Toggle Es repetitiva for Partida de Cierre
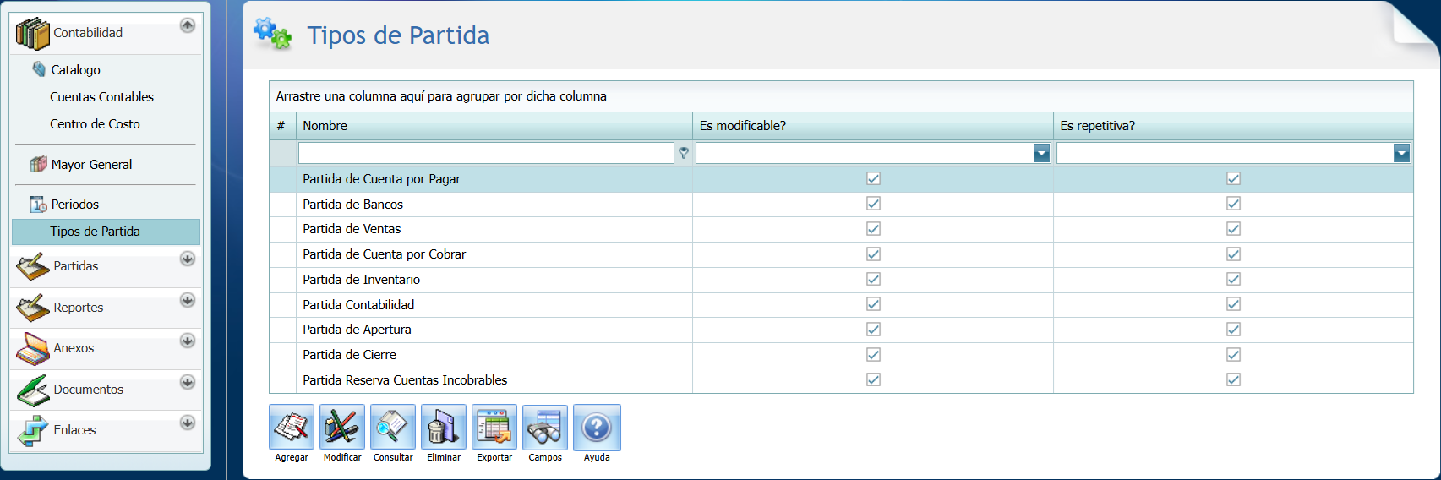Viewport: 1441px width, 480px height. [x=1233, y=354]
